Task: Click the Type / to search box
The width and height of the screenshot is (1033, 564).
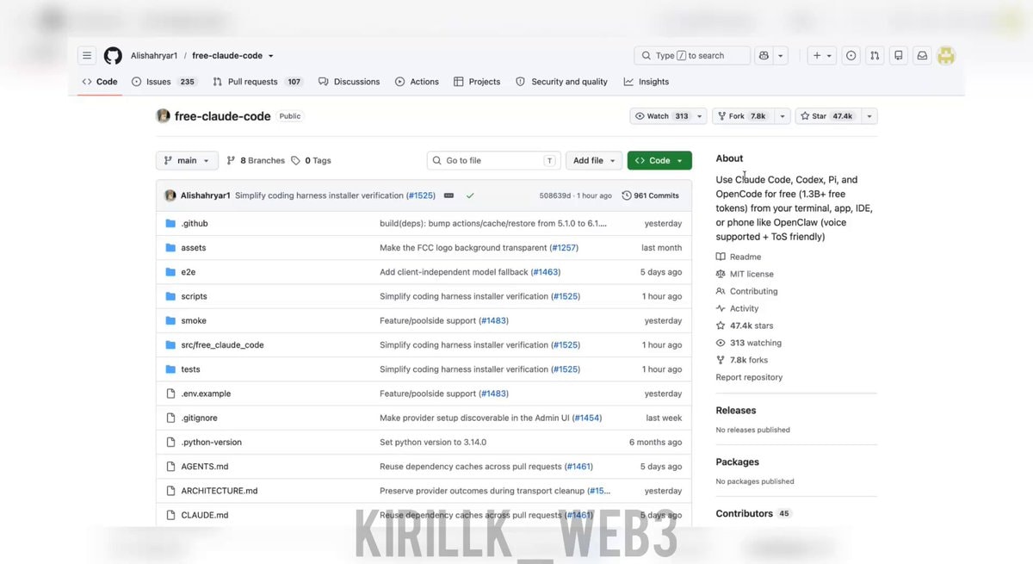Action: click(692, 56)
